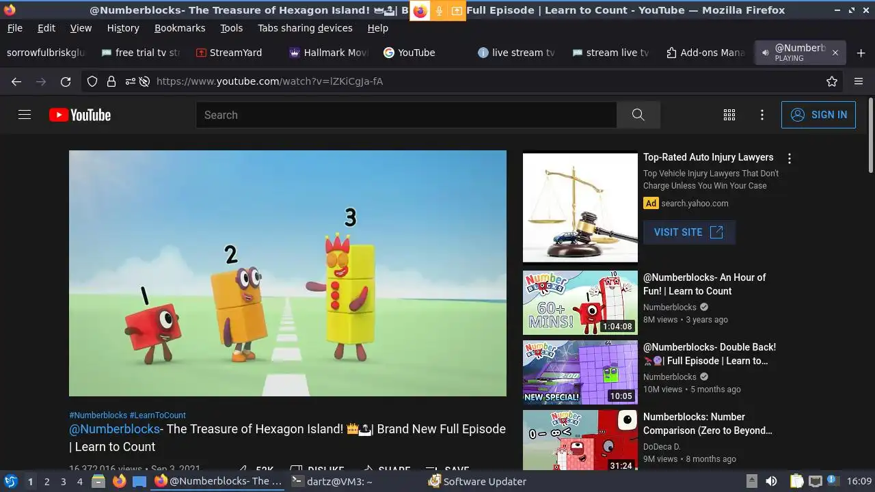
Task: Switch to workspace 2
Action: pos(46,482)
